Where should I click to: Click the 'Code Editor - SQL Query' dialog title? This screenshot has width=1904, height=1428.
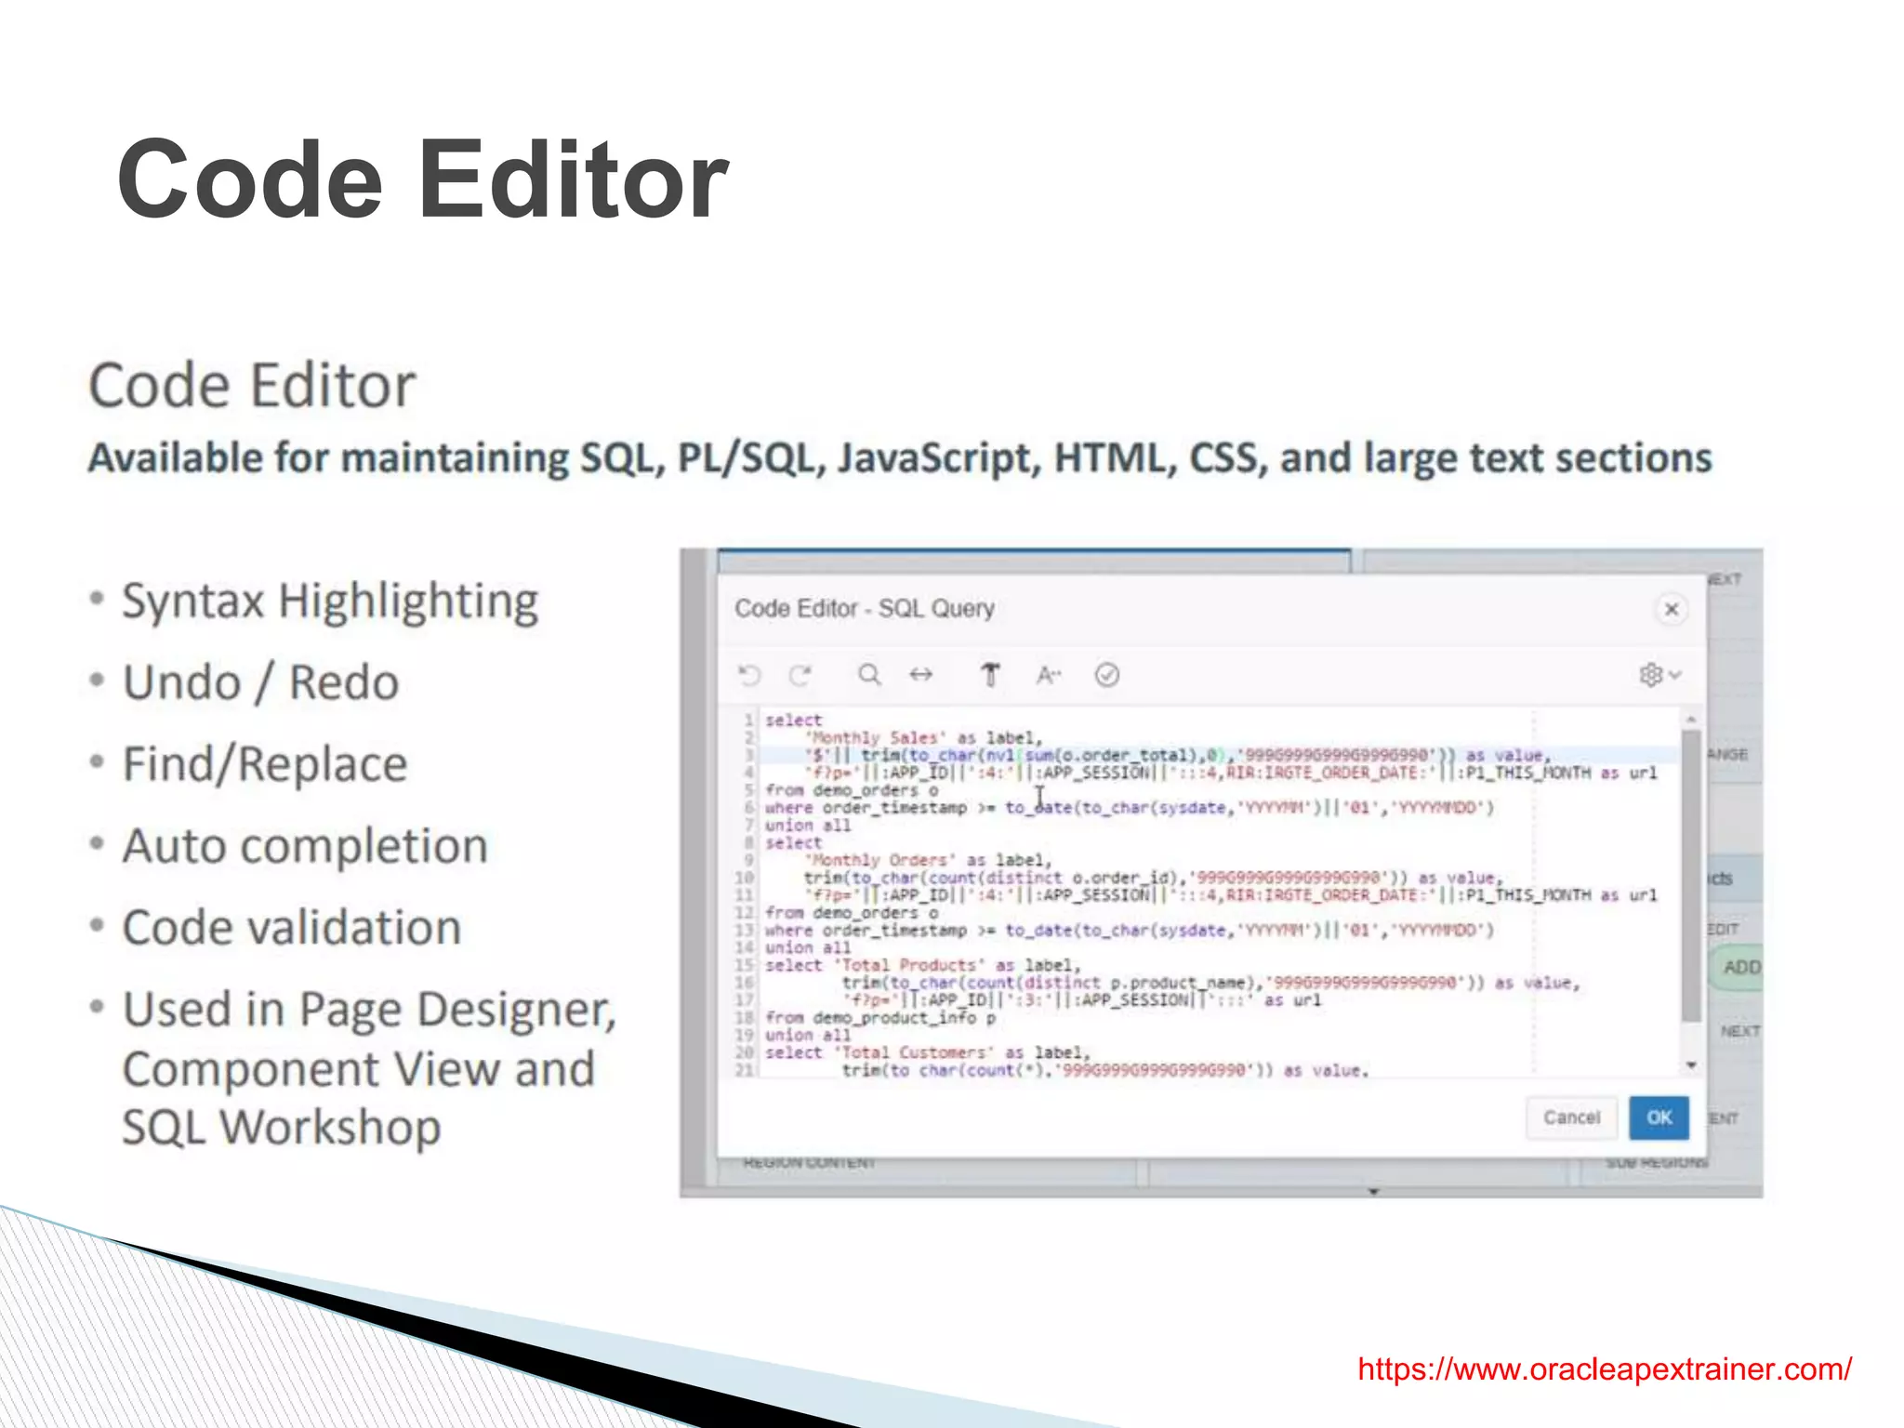(x=865, y=609)
